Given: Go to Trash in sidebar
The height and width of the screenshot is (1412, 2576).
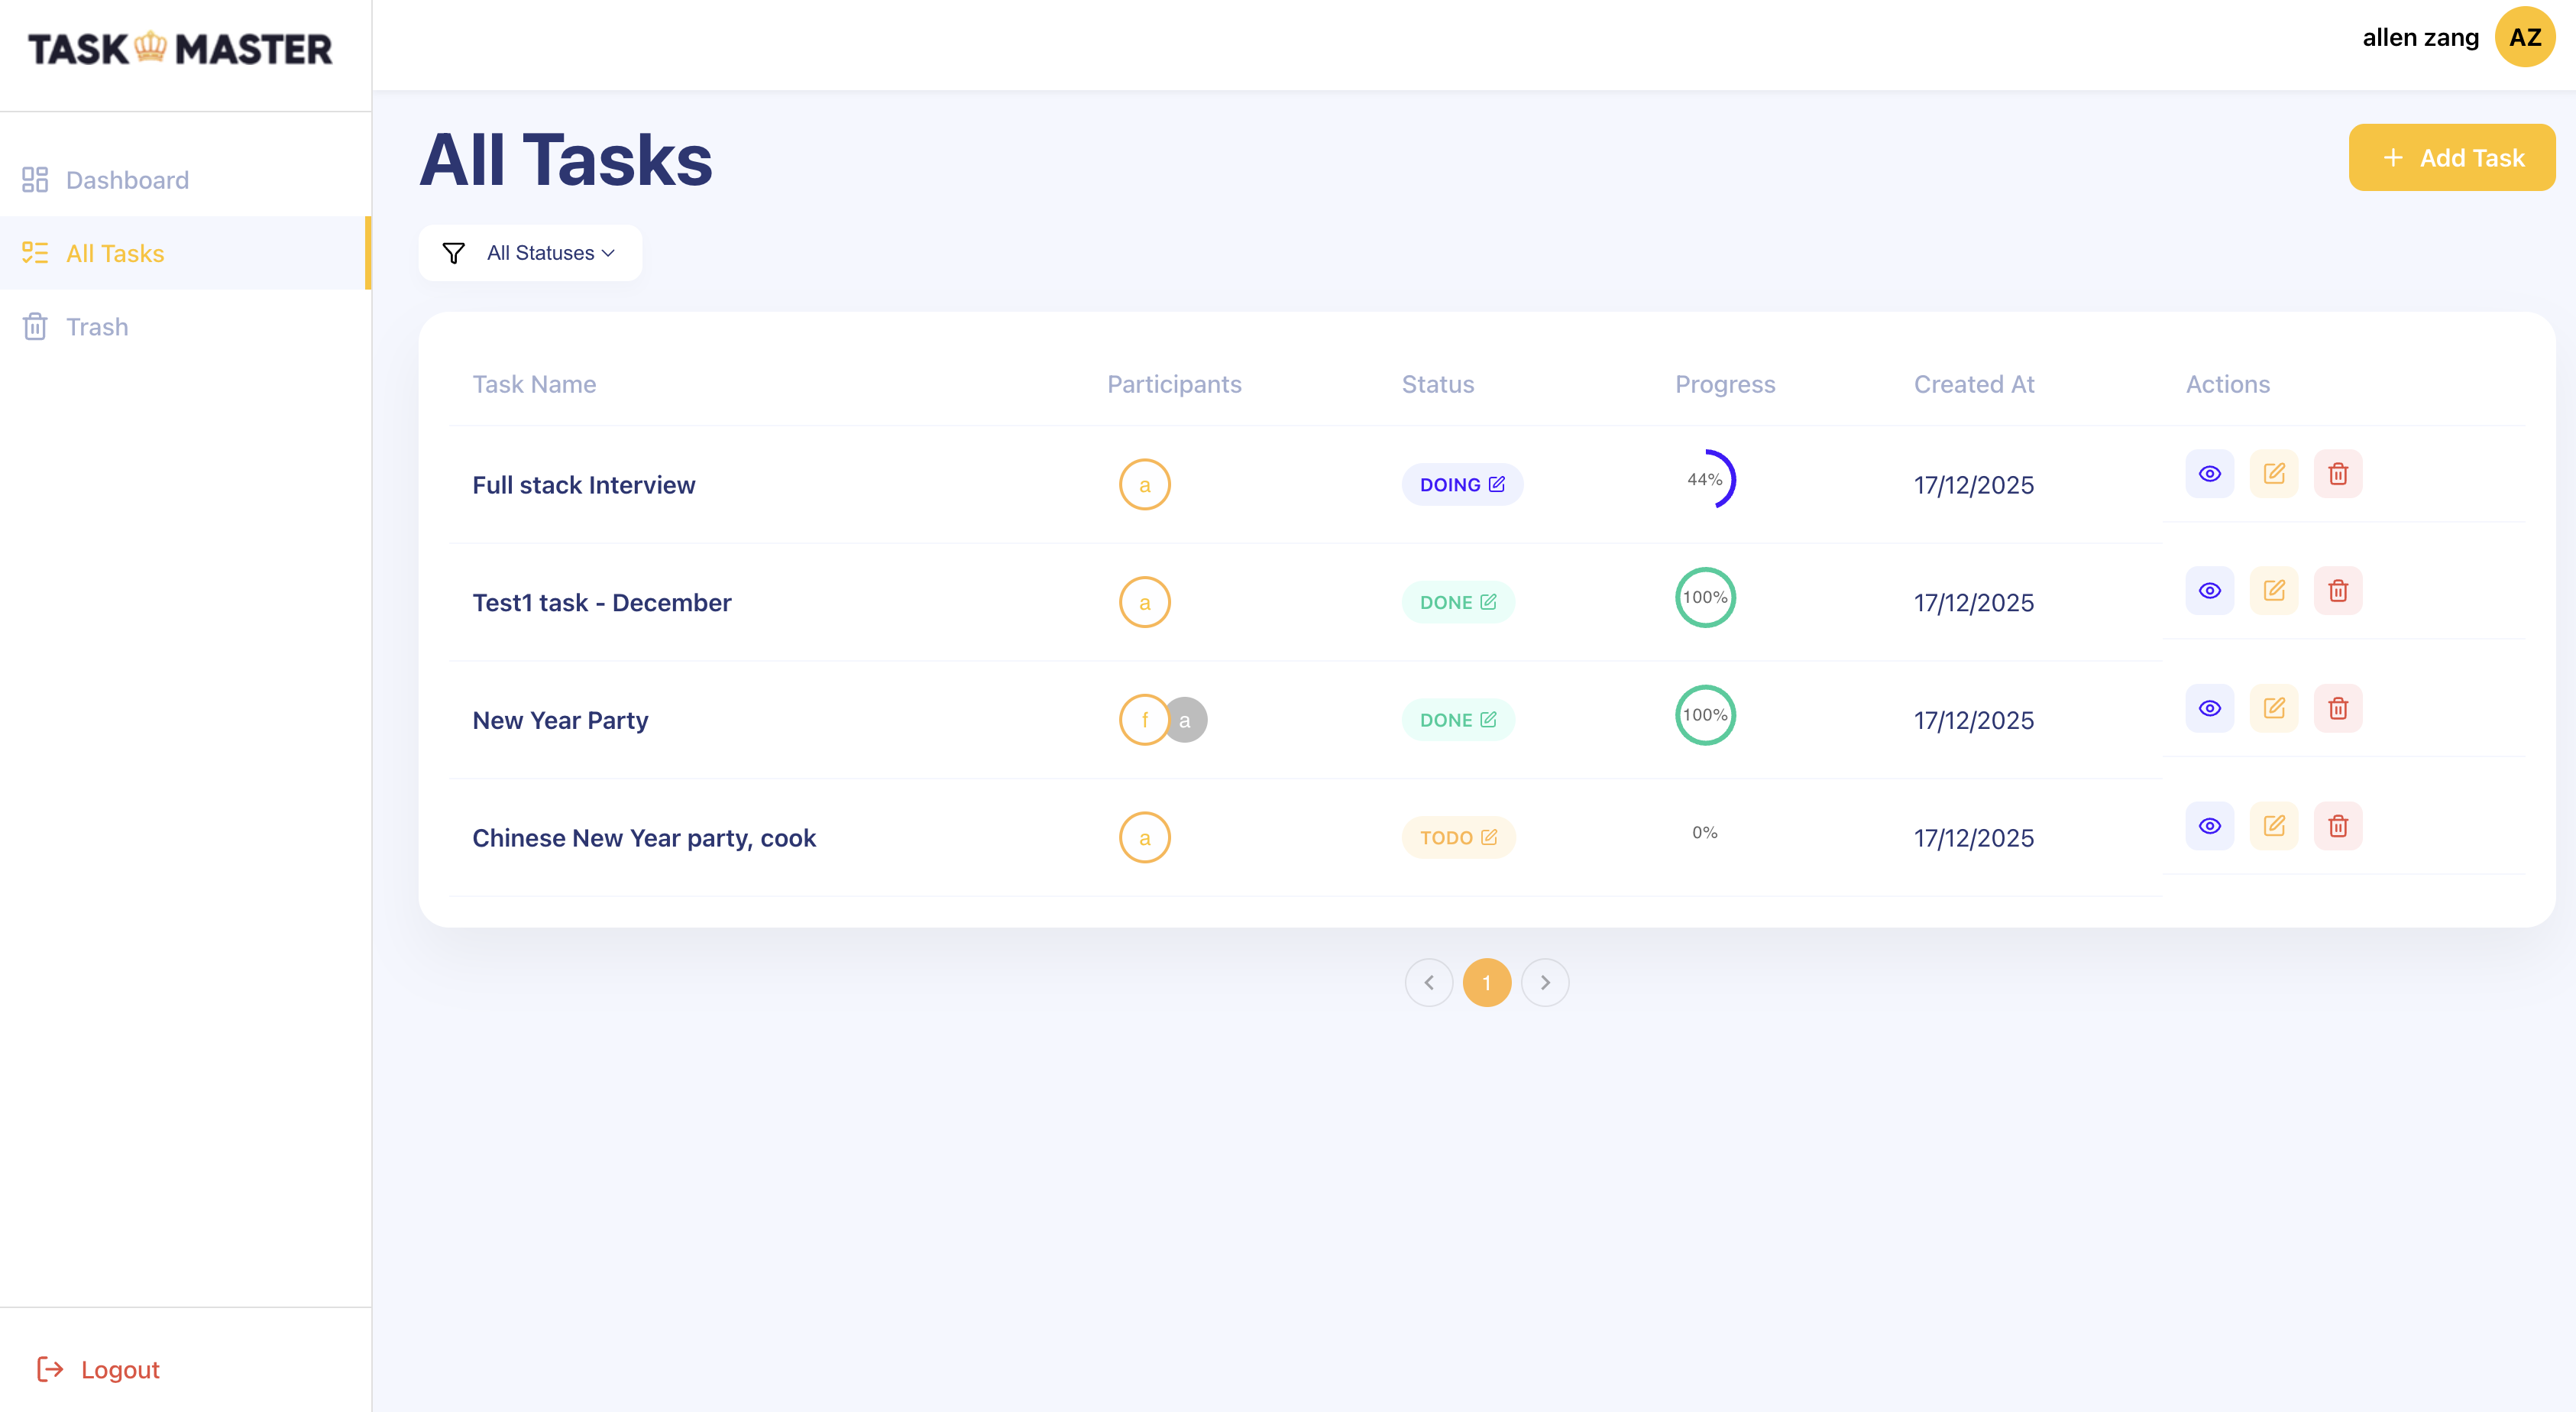Looking at the screenshot, I should pos(97,327).
